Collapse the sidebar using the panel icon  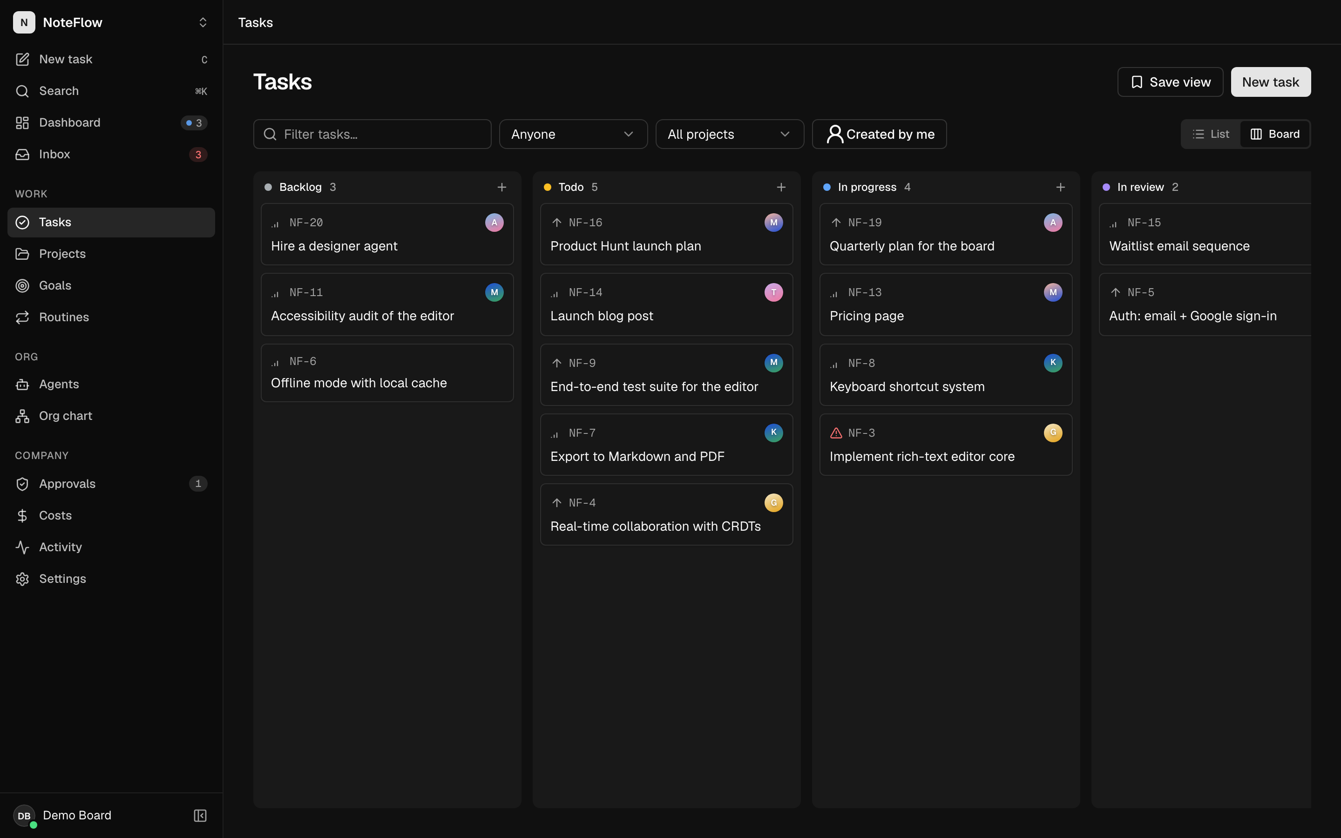200,815
